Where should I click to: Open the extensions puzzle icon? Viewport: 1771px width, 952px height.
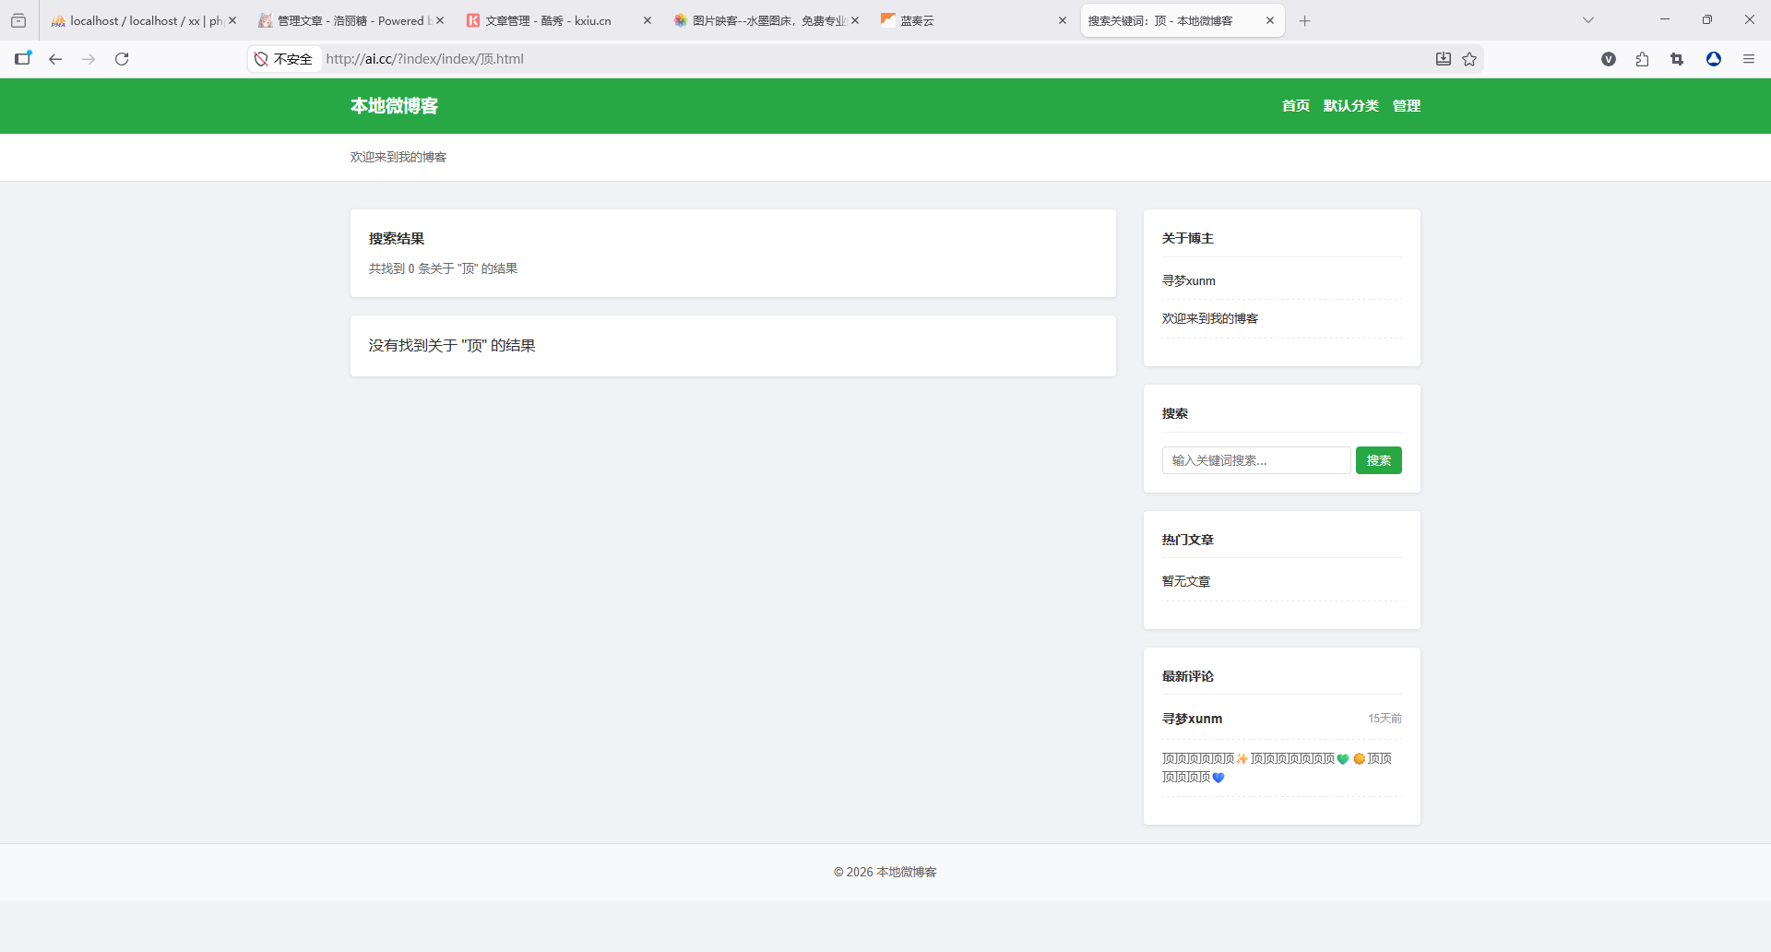[1642, 59]
